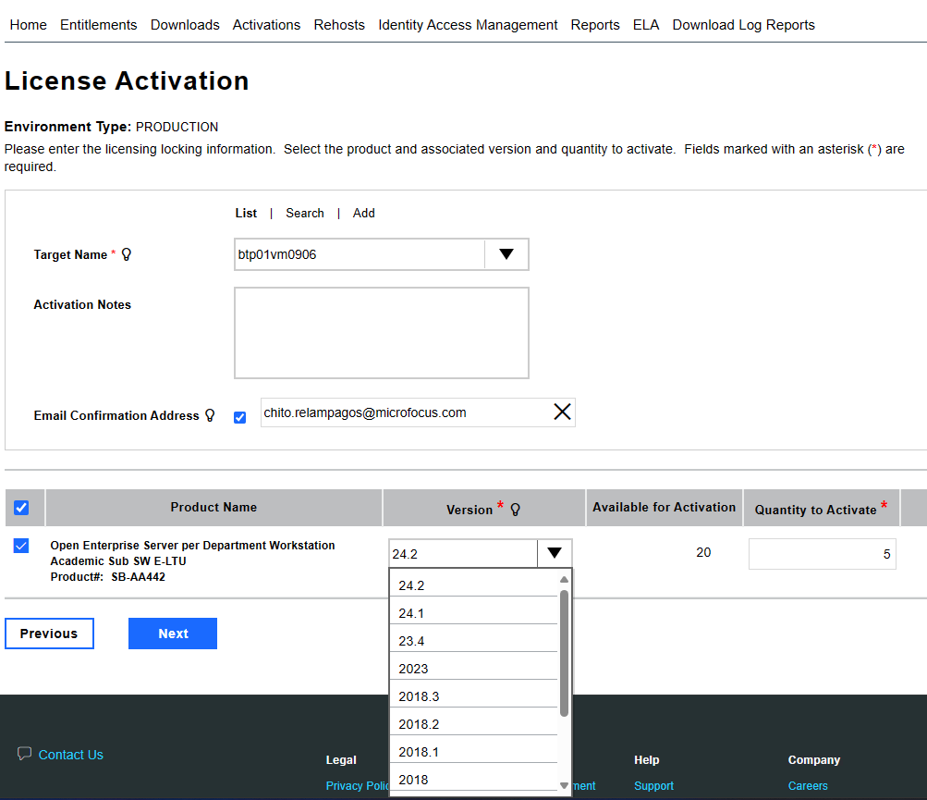Select 2023 from the open Version list
The width and height of the screenshot is (927, 800).
tap(413, 668)
